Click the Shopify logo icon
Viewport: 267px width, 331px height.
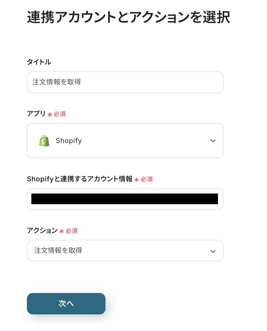(x=44, y=141)
